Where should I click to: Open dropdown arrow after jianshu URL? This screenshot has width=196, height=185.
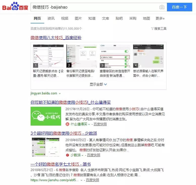point(81,180)
